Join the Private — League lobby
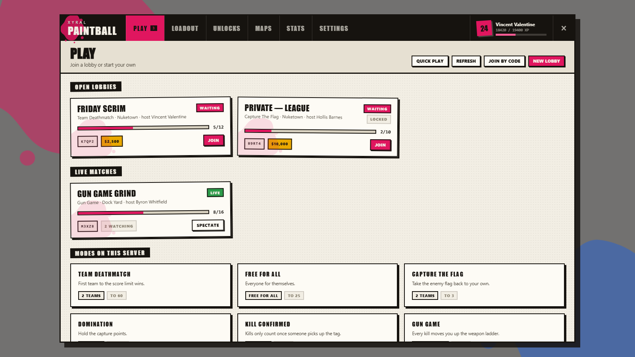 tap(380, 145)
